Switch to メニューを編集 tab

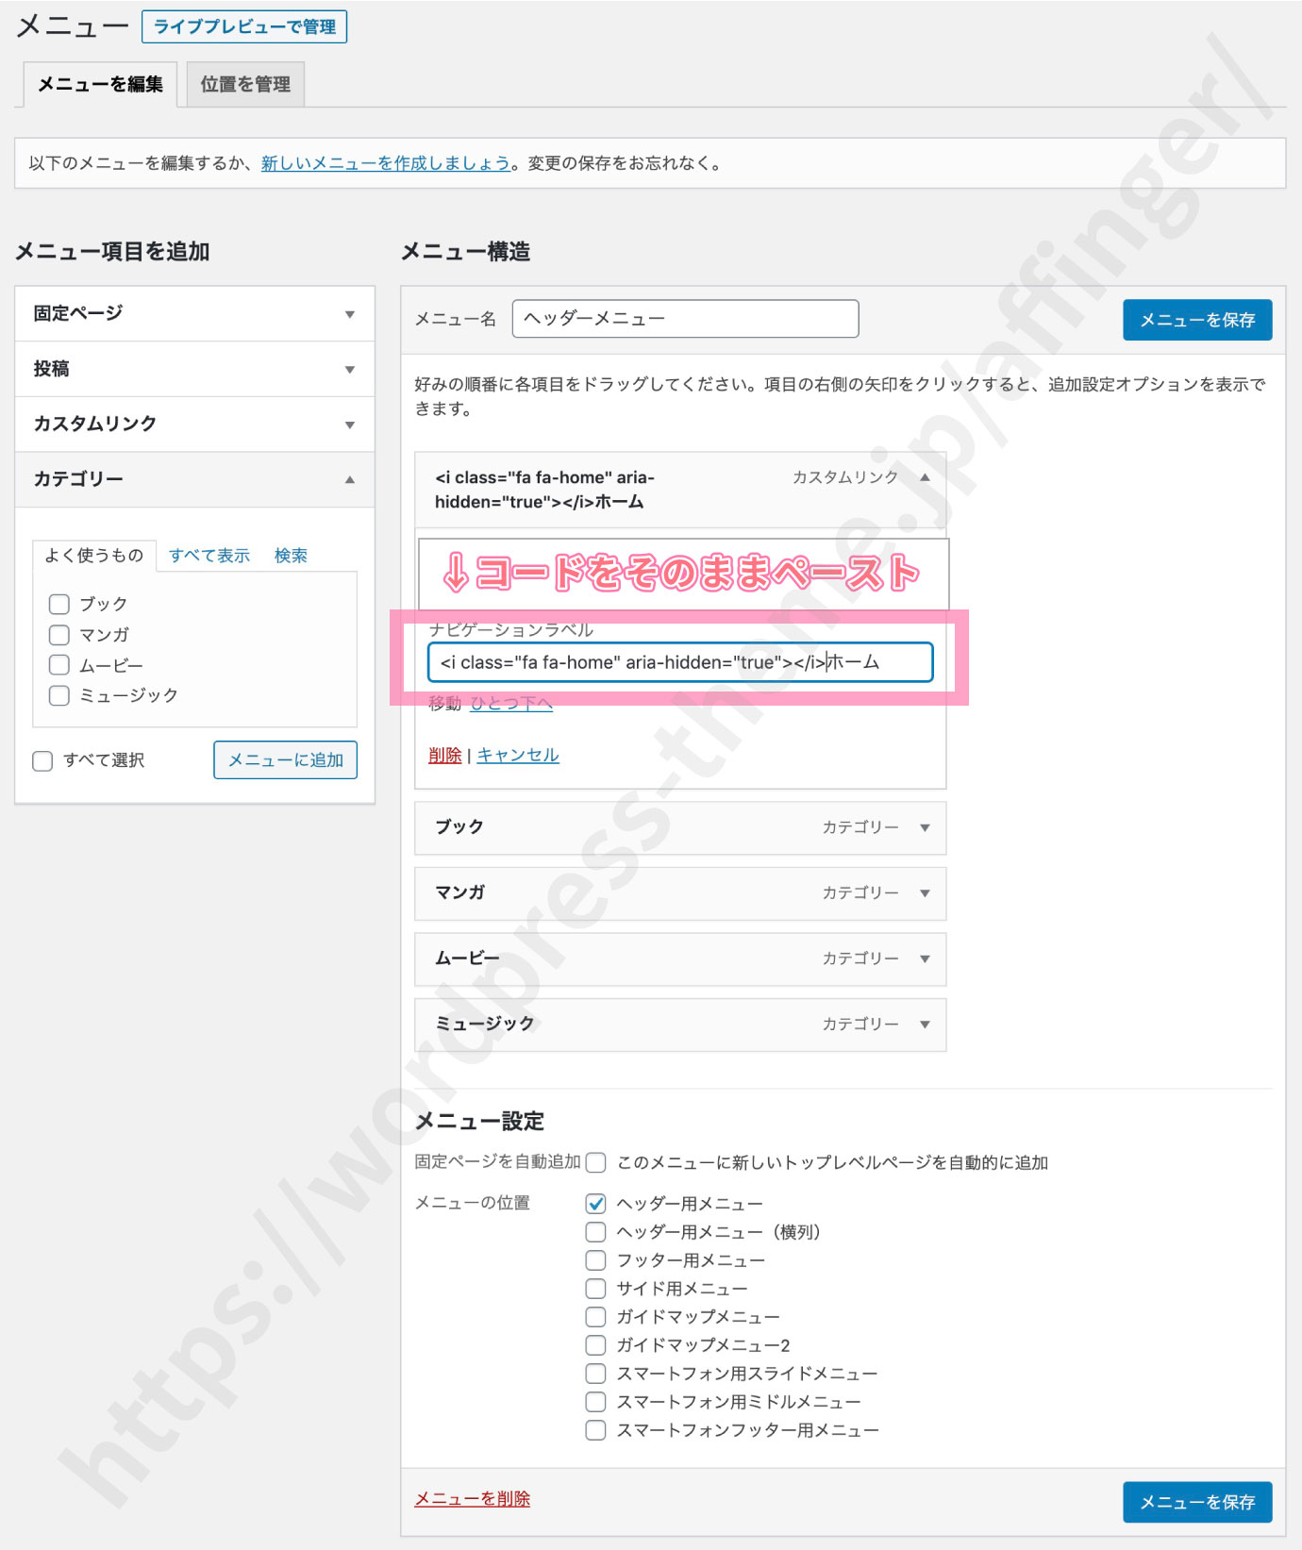pos(100,84)
